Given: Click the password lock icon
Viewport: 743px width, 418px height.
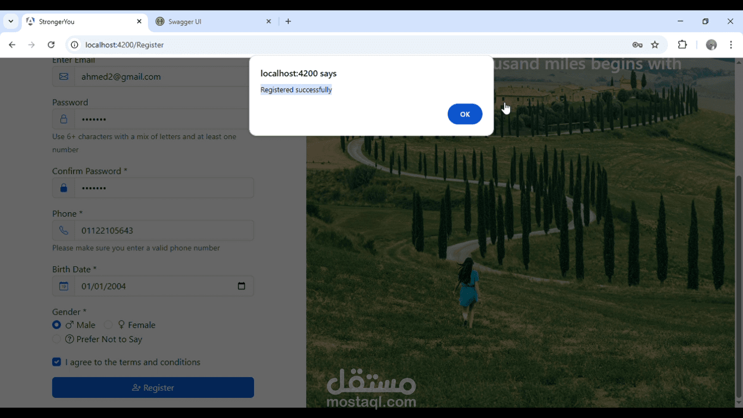Looking at the screenshot, I should point(64,119).
